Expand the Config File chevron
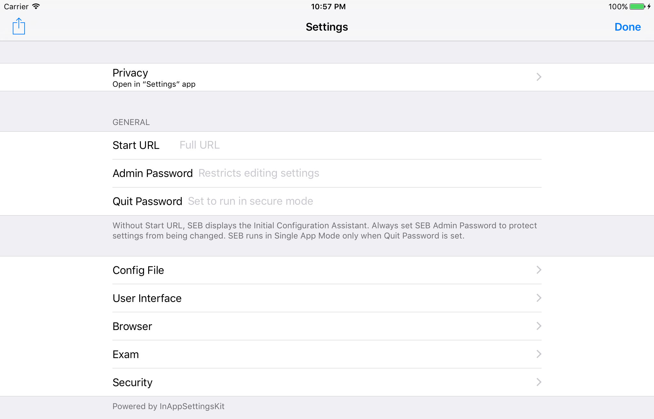Screen dimensions: 654x419 pyautogui.click(x=539, y=270)
